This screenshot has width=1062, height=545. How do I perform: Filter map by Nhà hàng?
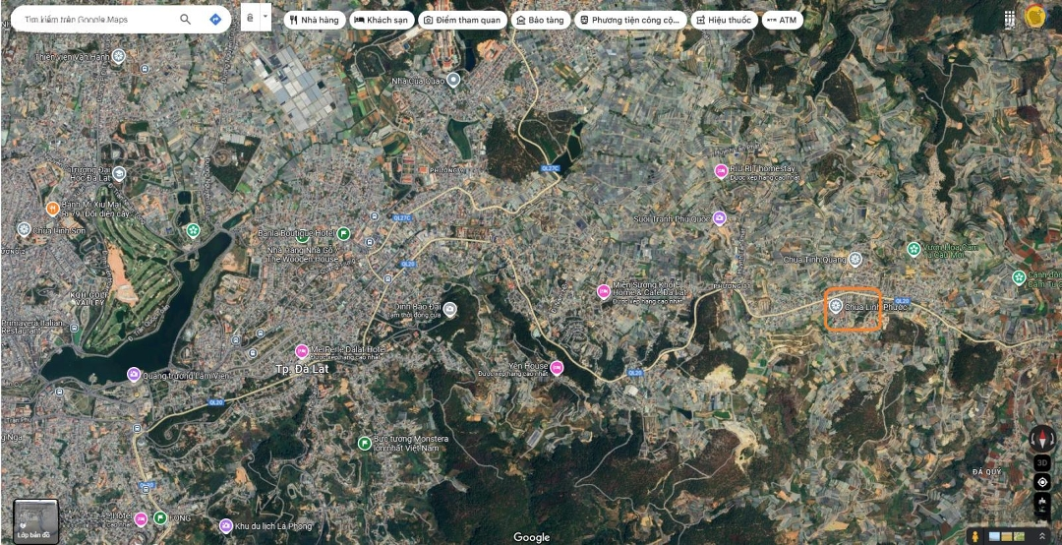click(315, 20)
